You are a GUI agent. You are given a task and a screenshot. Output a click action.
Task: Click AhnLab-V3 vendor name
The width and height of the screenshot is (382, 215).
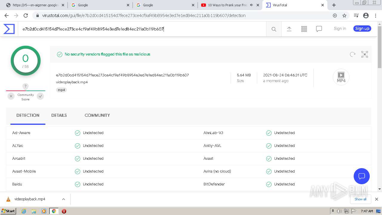[x=213, y=133]
